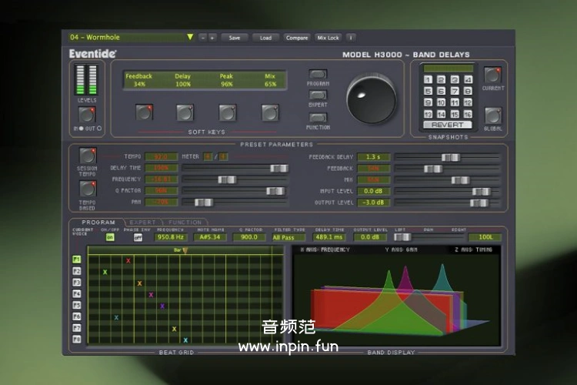Click the Feedback slider handle
Image resolution: width=577 pixels, height=385 pixels.
coord(432,169)
